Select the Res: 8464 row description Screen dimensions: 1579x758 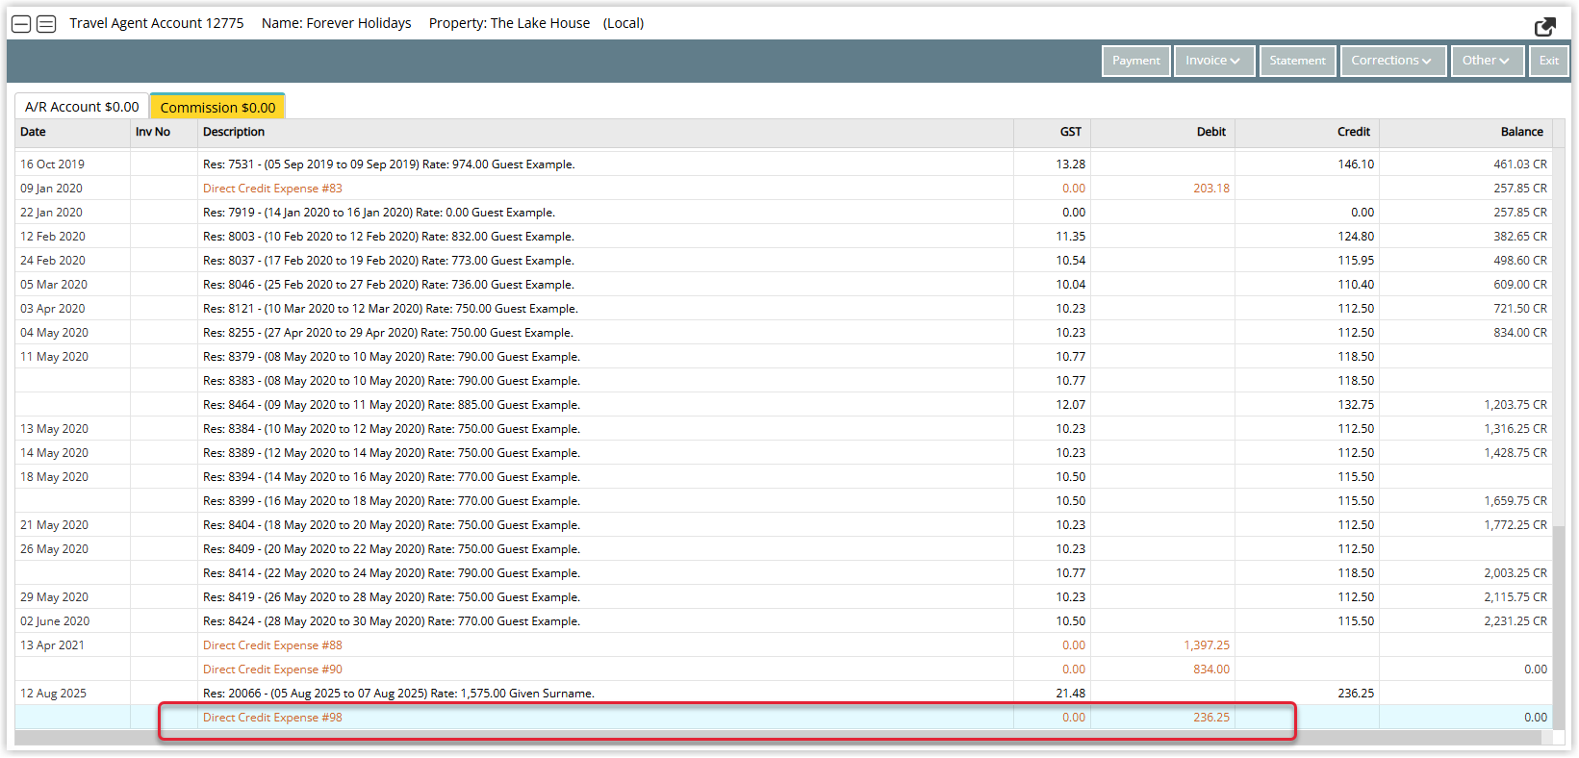(392, 405)
